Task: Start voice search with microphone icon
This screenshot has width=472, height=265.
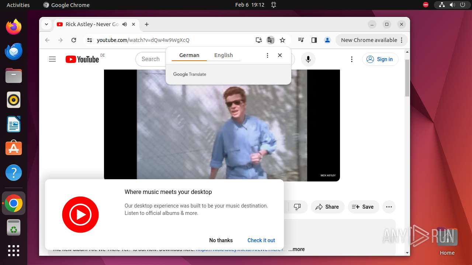Action: (x=308, y=59)
